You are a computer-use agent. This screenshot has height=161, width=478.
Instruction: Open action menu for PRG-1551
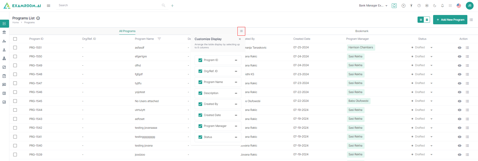coord(467,48)
